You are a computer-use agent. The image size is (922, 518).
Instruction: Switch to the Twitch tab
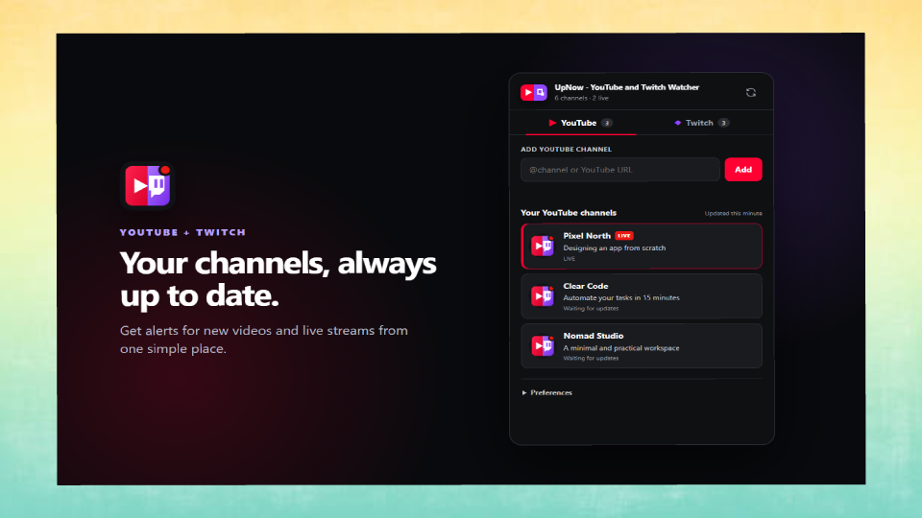pos(701,123)
